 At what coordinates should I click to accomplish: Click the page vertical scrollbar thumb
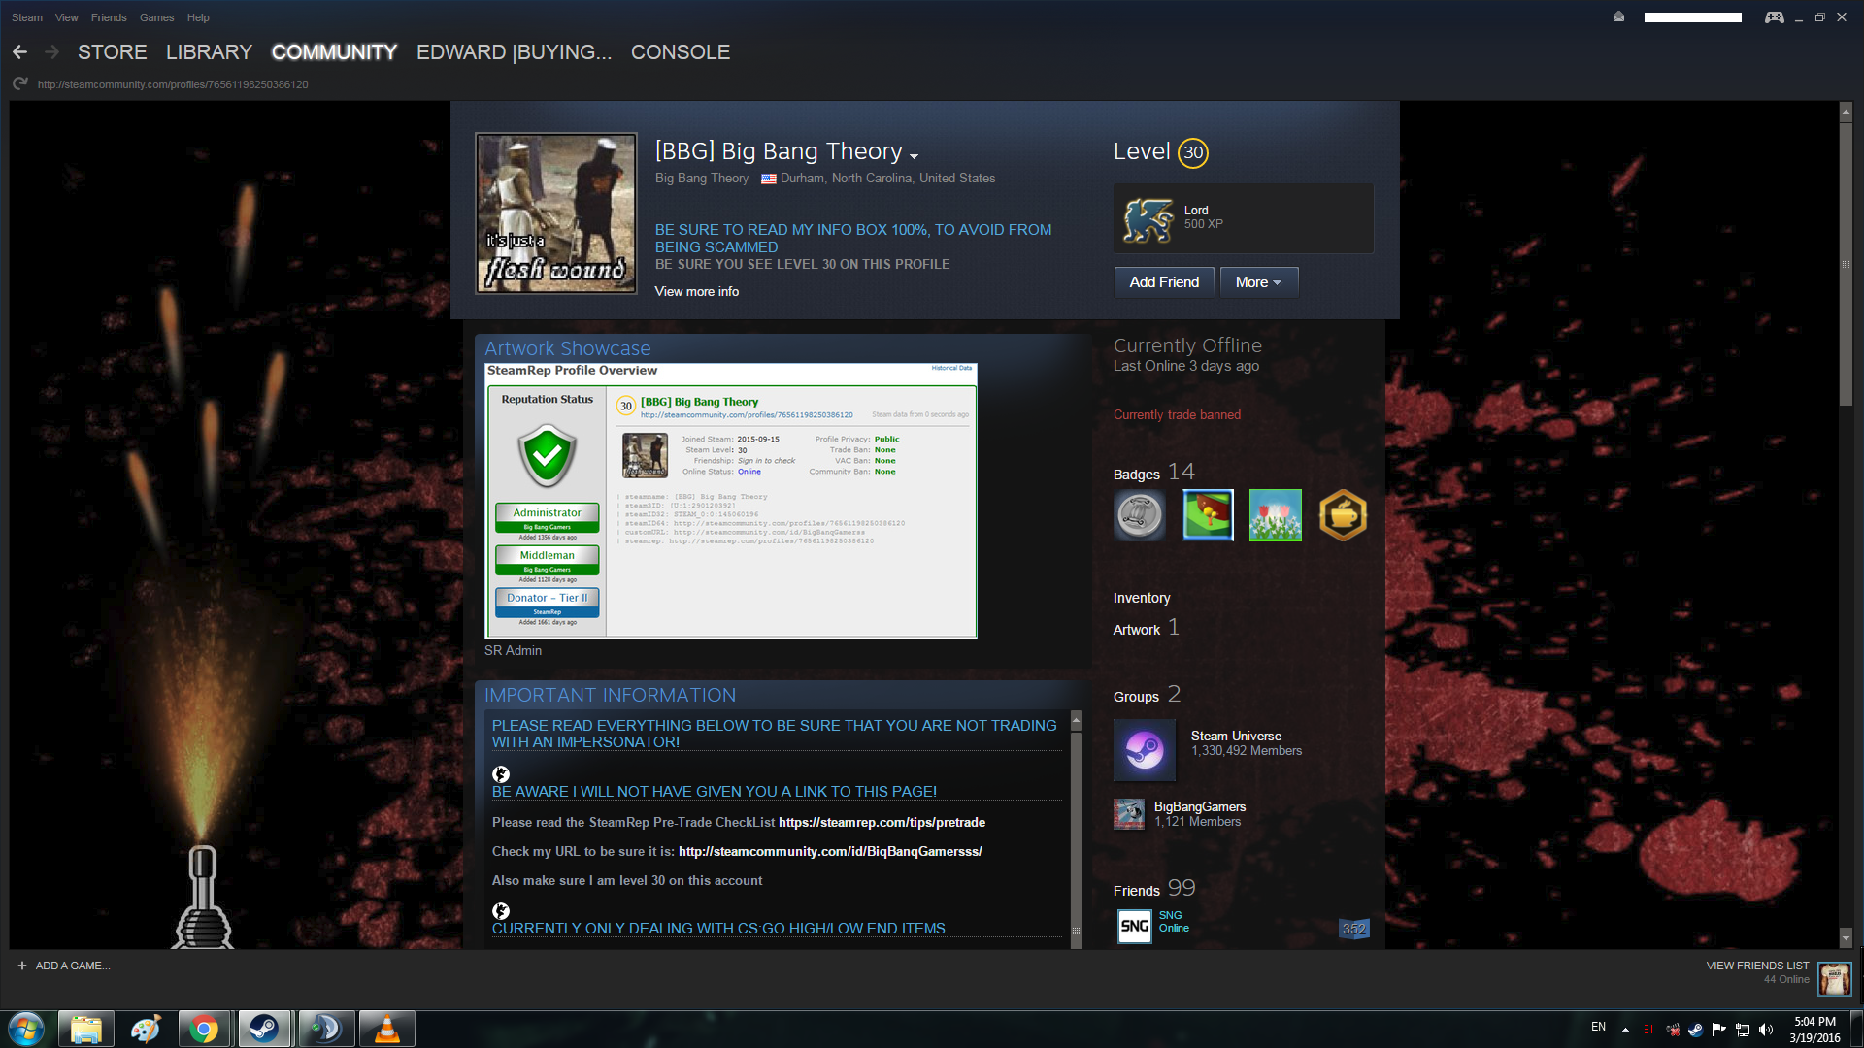click(x=1846, y=262)
